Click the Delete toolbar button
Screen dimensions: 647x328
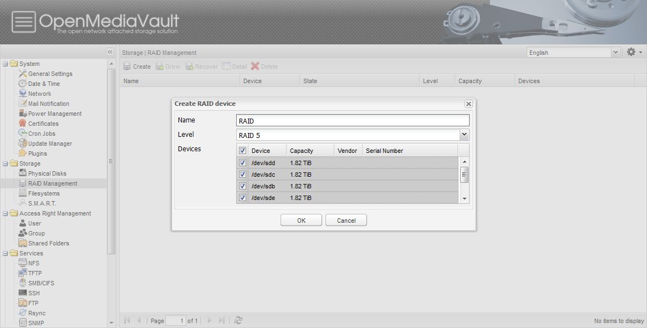264,66
